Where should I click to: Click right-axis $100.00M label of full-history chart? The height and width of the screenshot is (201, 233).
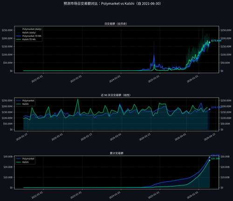[226, 55]
